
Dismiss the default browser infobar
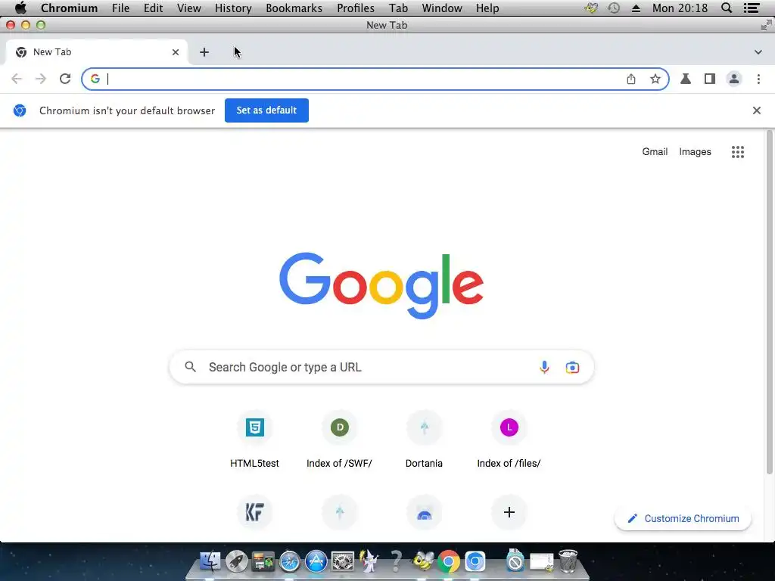[x=757, y=110]
